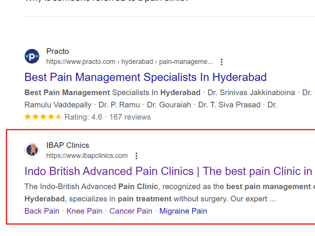Click the Practo favicon logo
The height and width of the screenshot is (236, 315).
click(x=32, y=57)
